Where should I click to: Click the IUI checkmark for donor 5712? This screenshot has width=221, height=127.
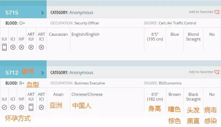click(x=4, y=107)
